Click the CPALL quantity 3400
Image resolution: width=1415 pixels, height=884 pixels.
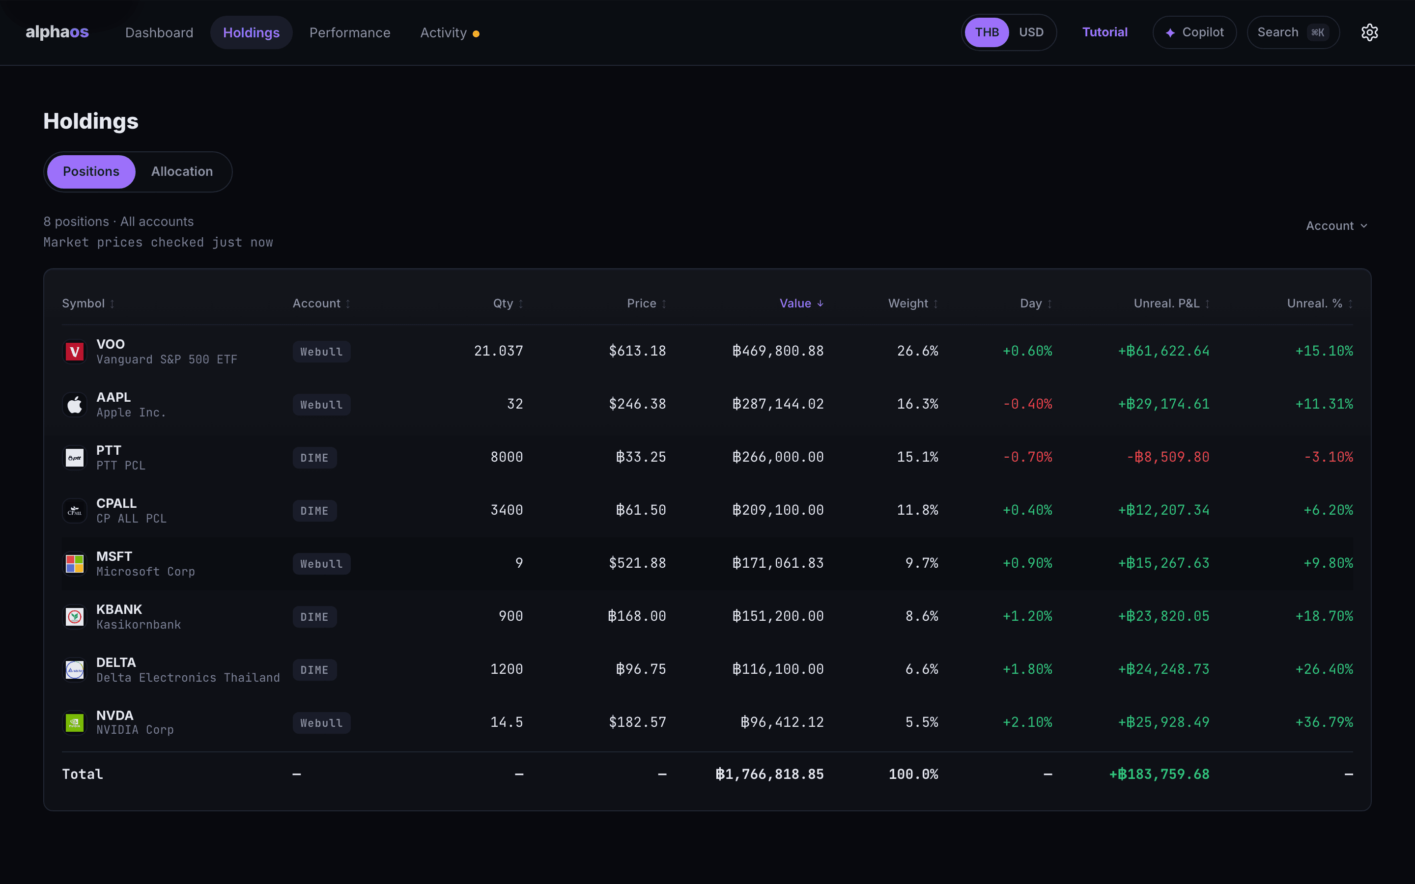[507, 510]
